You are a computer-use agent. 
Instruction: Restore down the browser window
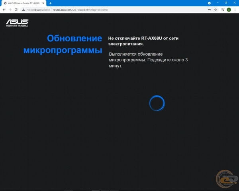226,3
